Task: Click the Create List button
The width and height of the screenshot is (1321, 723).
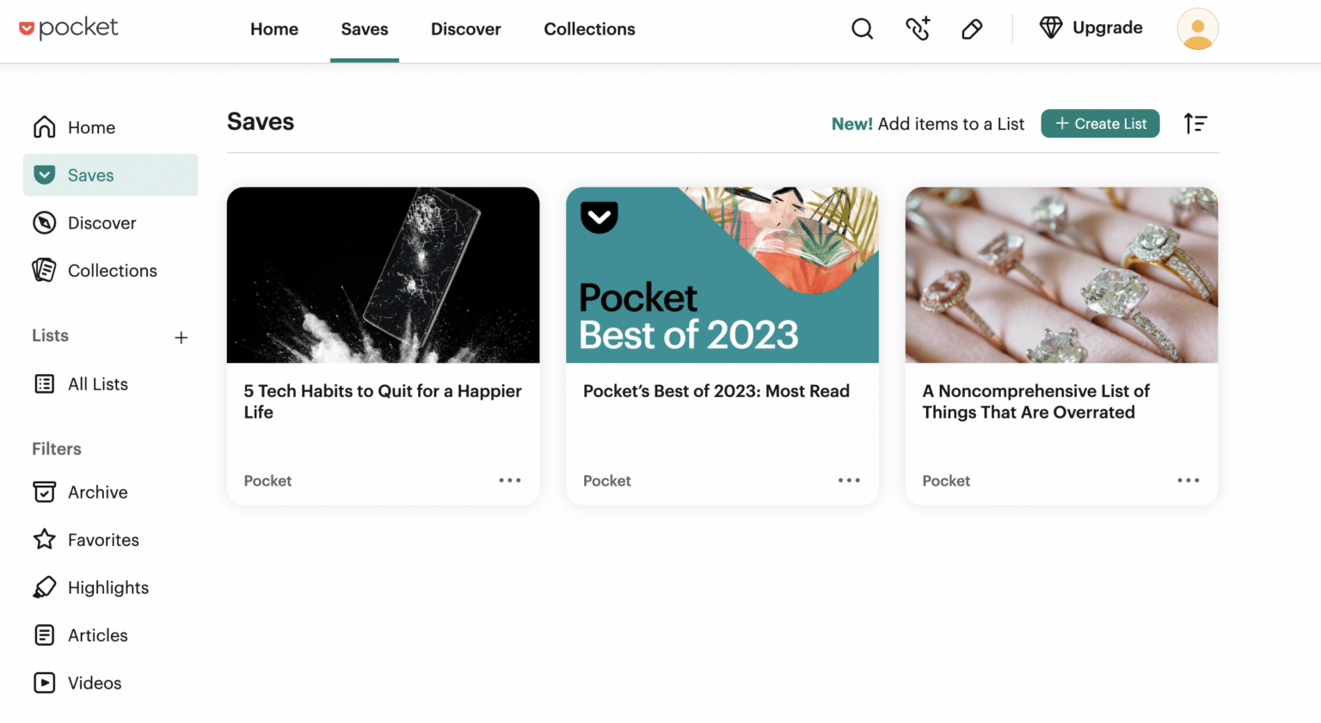Action: (x=1100, y=123)
